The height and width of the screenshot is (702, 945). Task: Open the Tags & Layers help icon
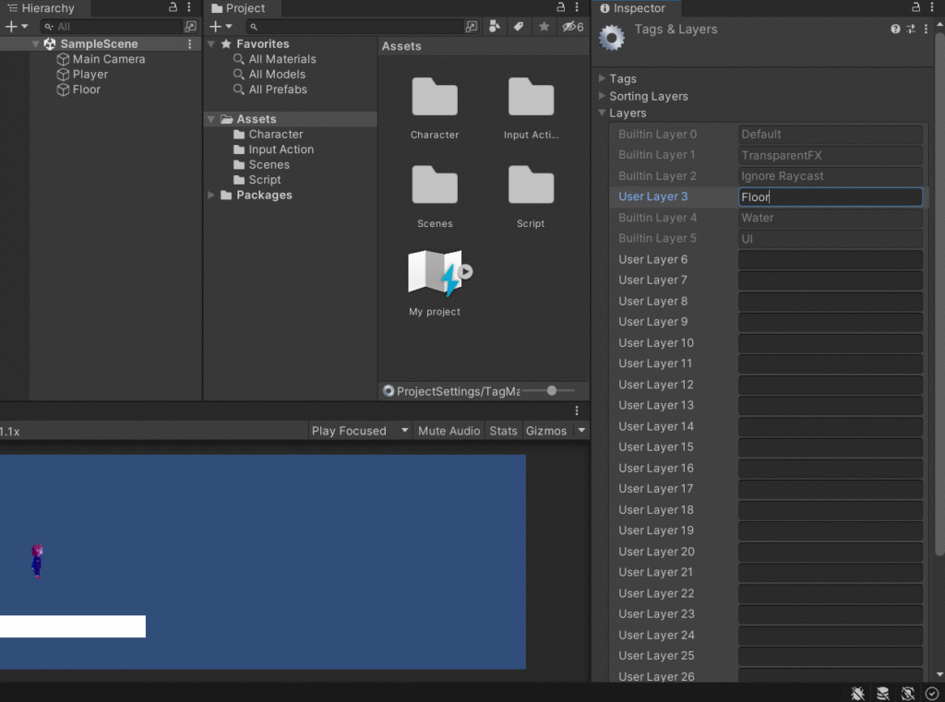[895, 30]
